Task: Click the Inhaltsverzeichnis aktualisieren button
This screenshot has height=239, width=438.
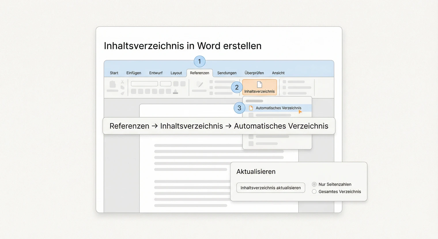Action: coord(270,187)
